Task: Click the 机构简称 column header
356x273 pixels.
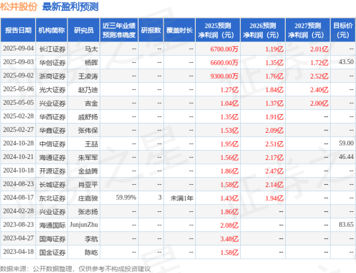Action: 51,30
